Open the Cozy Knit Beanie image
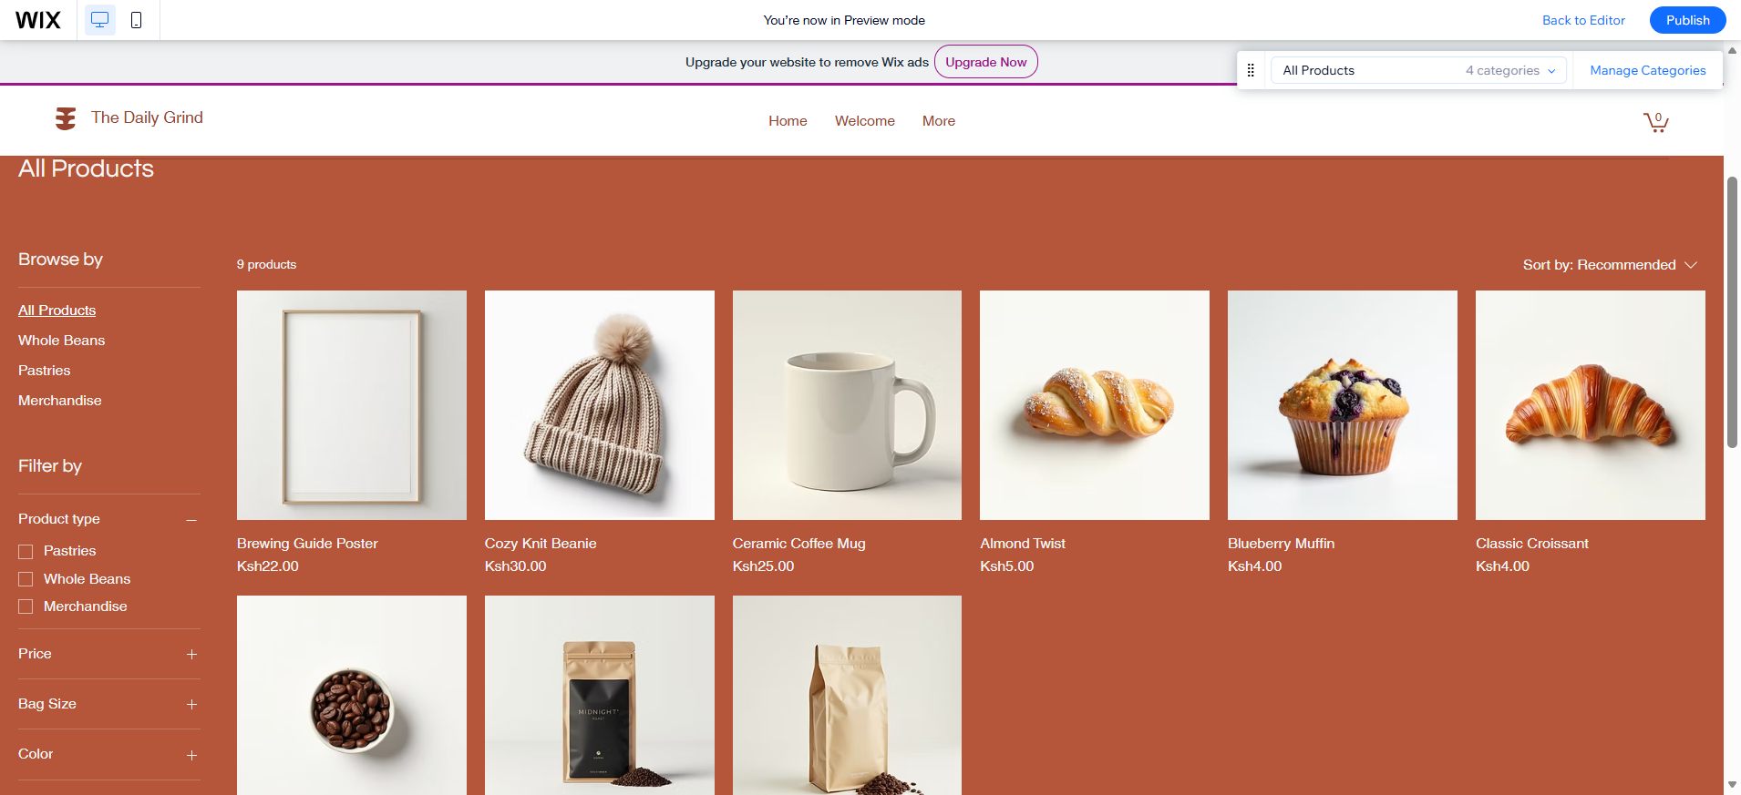This screenshot has height=795, width=1741. pos(600,405)
